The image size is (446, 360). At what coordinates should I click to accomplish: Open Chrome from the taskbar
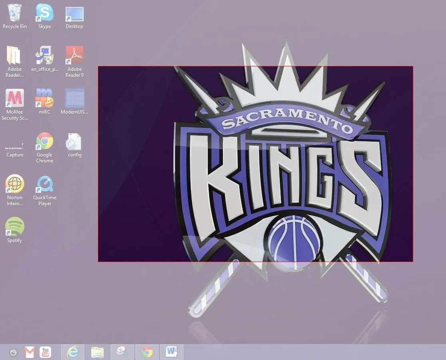[147, 352]
